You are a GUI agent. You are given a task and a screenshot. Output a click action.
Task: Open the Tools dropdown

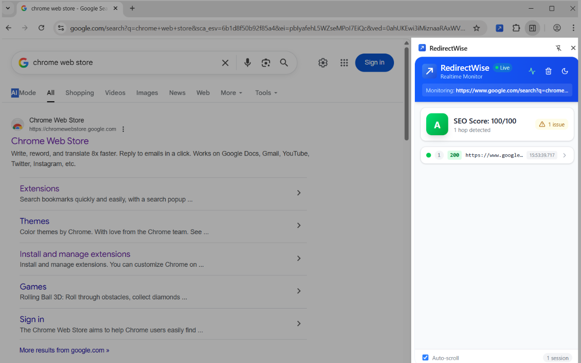coord(266,93)
